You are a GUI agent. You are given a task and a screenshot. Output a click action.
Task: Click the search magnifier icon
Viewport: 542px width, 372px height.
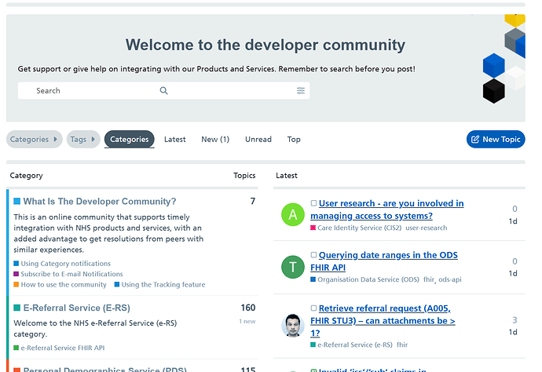(x=164, y=91)
